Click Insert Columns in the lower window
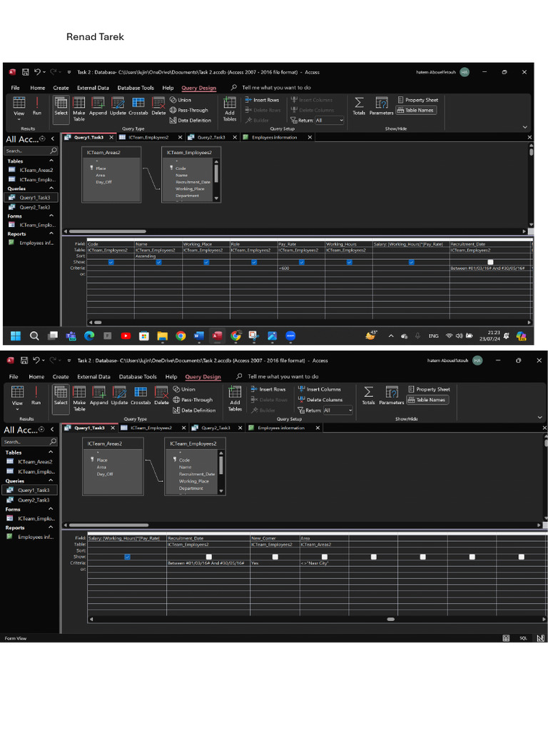The width and height of the screenshot is (548, 731). (320, 389)
